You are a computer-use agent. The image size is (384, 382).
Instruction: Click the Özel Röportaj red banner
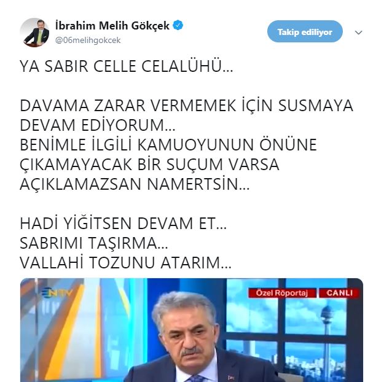(x=282, y=293)
